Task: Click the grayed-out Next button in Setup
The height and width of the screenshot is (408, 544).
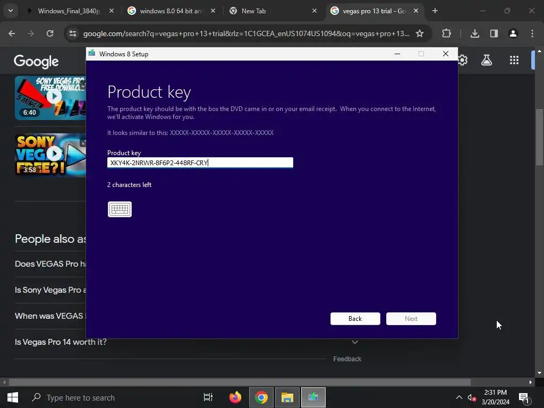Action: coord(411,319)
